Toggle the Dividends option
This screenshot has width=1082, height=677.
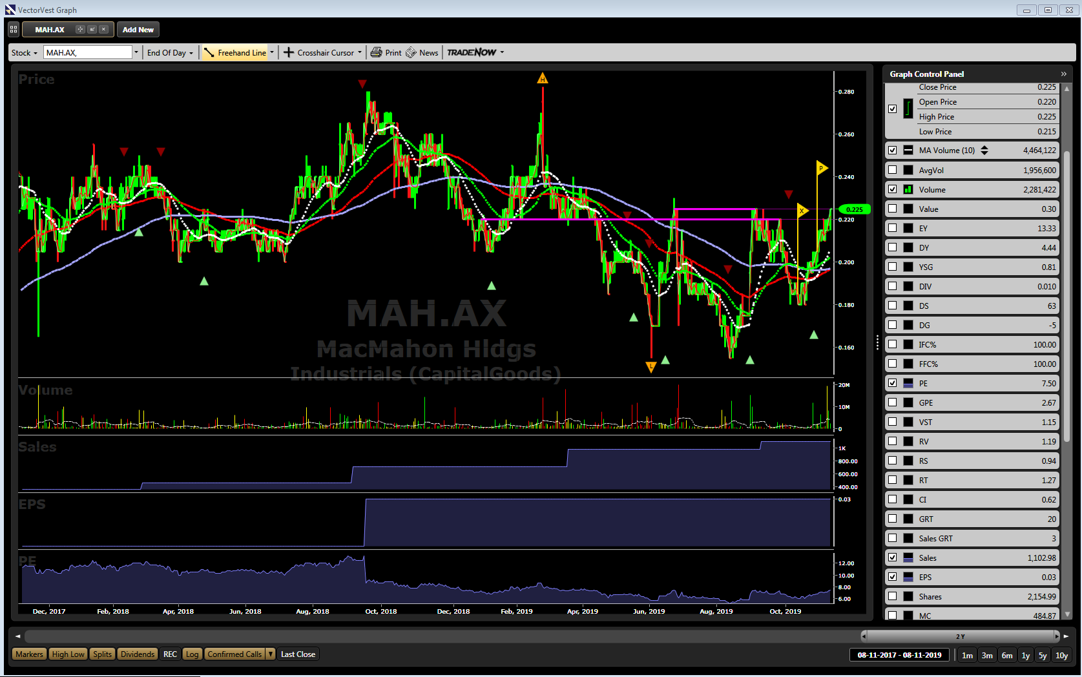click(138, 654)
